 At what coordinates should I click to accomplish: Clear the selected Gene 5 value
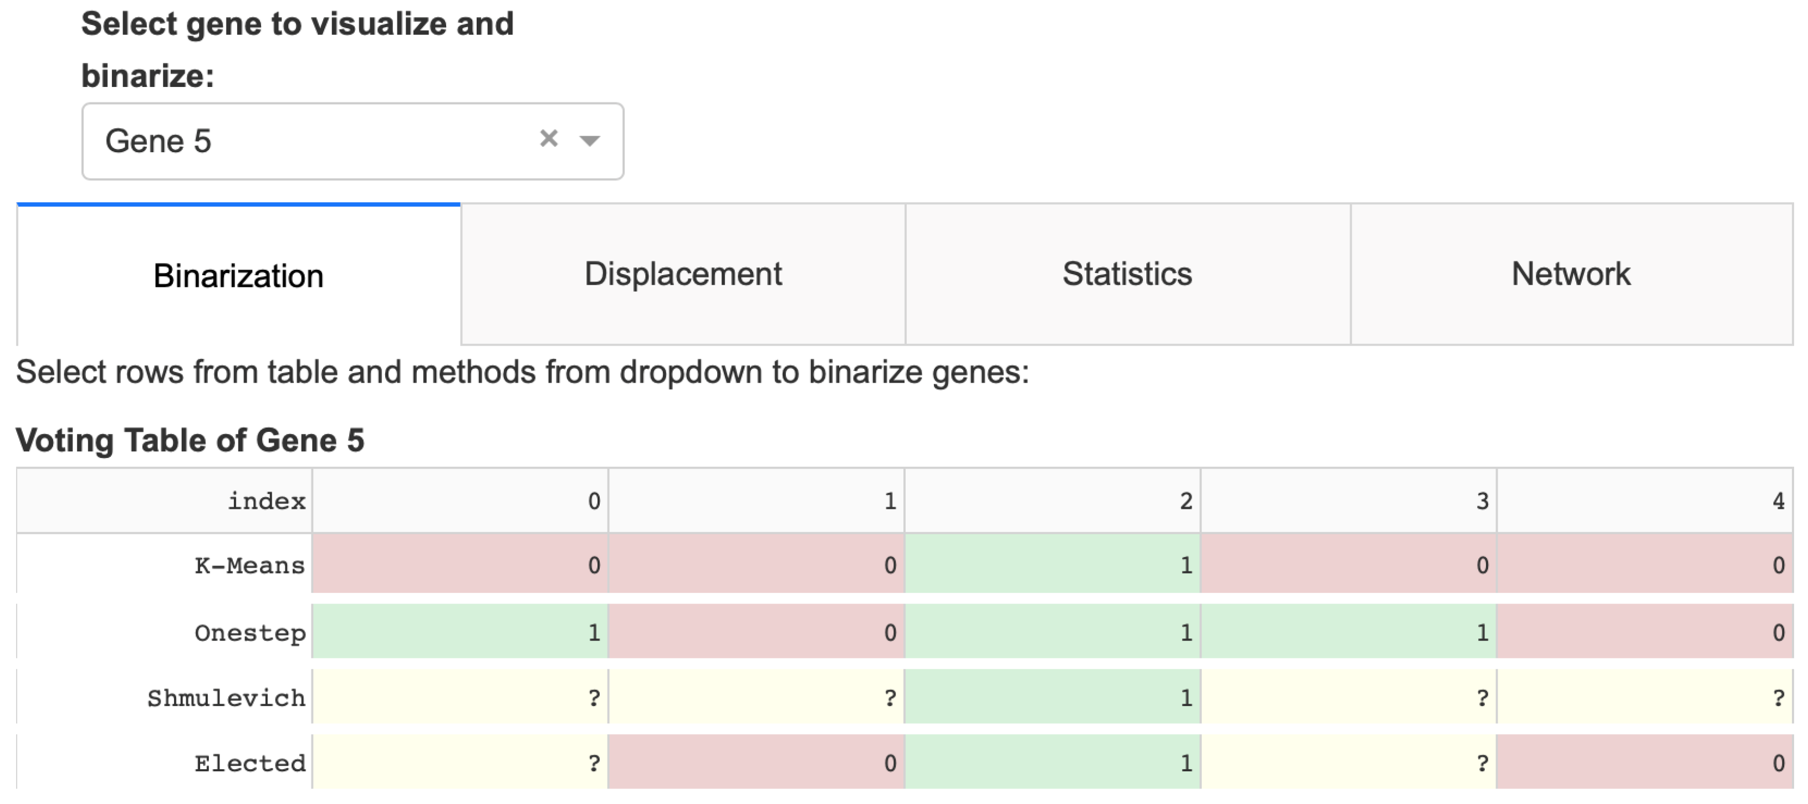point(549,139)
